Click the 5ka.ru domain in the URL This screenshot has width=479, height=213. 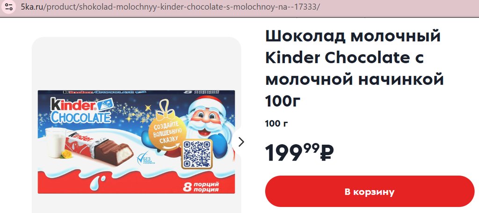coord(32,7)
